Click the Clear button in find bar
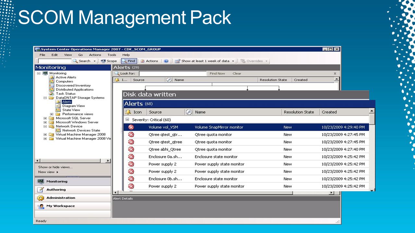This screenshot has height=233, width=415. (237, 73)
